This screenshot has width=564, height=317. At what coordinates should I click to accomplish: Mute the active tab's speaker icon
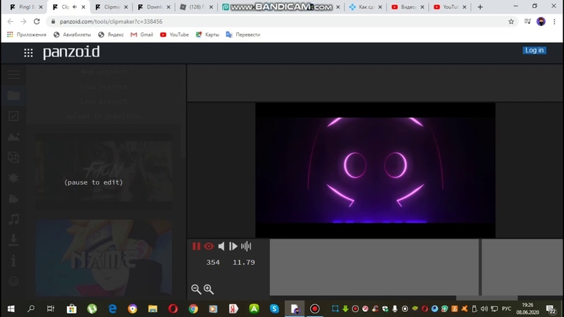(75, 7)
